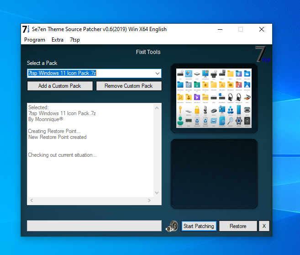Click the gears icon next to Start Patching

pyautogui.click(x=172, y=226)
